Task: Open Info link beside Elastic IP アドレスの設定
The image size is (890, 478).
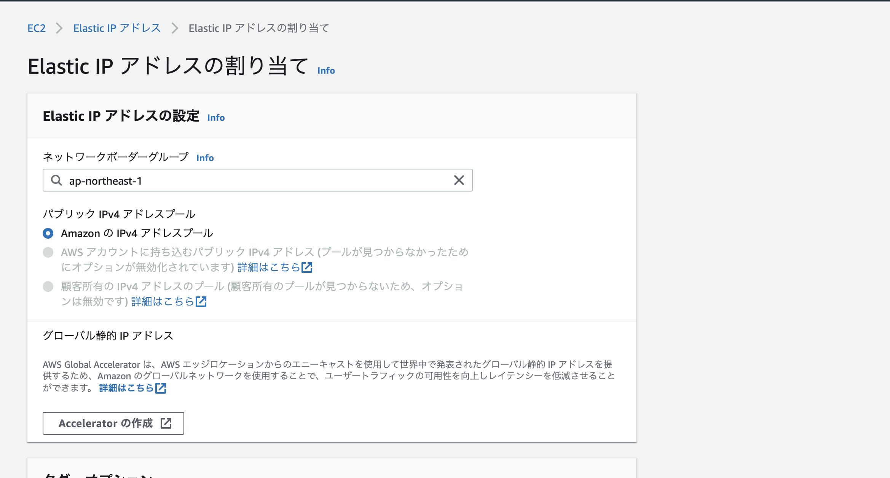Action: click(216, 118)
